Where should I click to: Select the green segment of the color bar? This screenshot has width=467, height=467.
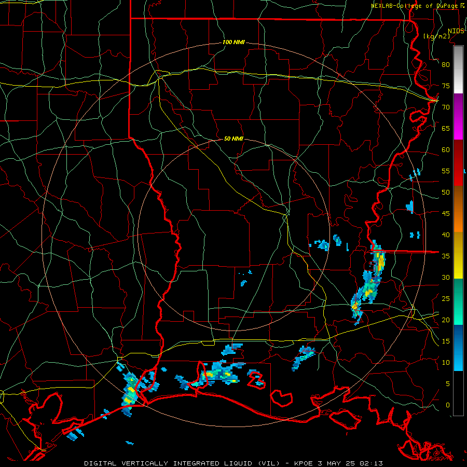458,301
